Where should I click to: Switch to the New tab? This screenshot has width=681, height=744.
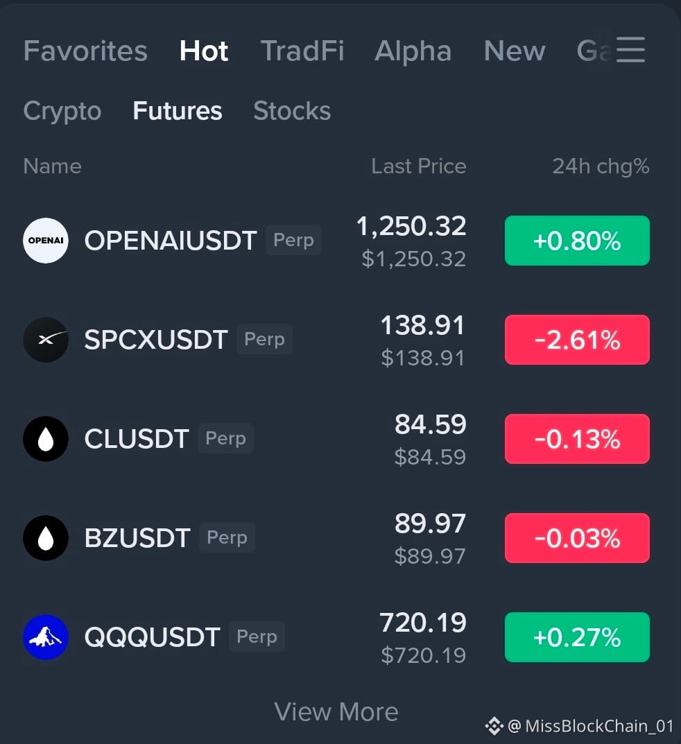(515, 51)
